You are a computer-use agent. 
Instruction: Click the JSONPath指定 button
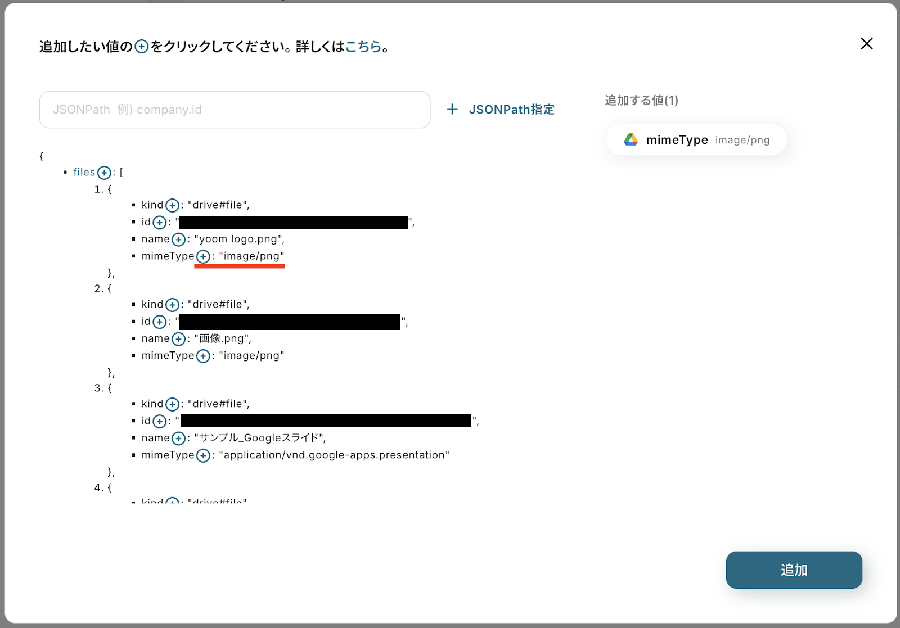coord(500,110)
